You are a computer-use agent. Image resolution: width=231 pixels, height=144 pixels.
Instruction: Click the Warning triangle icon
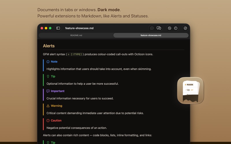pyautogui.click(x=48, y=106)
